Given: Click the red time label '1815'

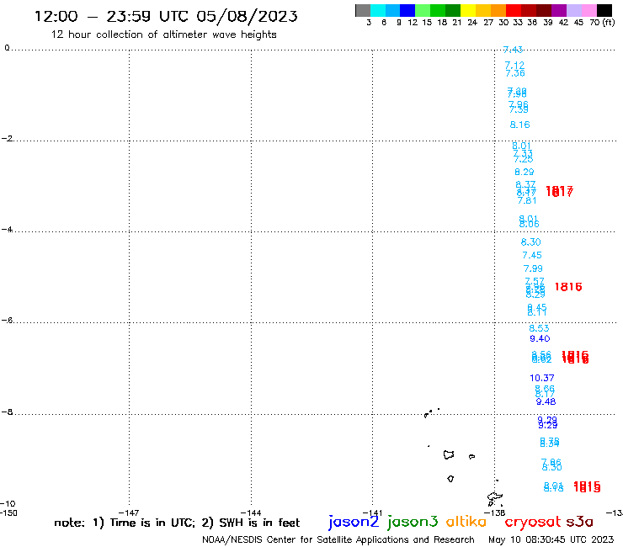Looking at the screenshot, I should 587,486.
